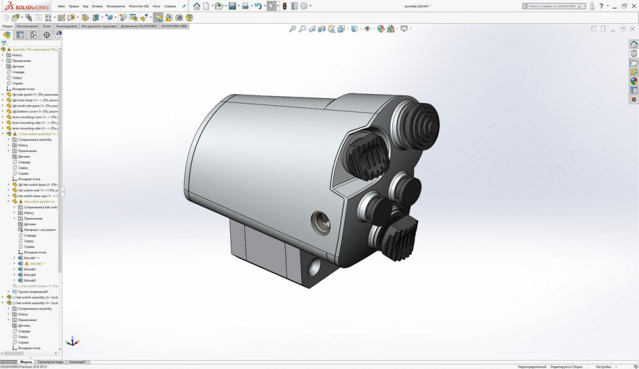This screenshot has width=639, height=369.
Task: Collapse the hat-switch-pointer<2> tree node
Action: coord(8,201)
